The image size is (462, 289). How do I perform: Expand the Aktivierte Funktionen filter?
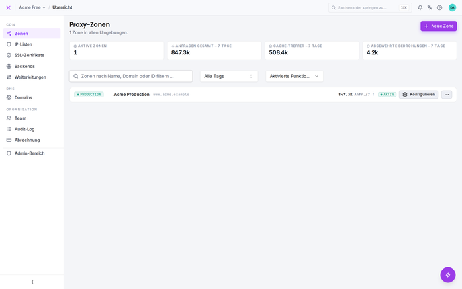click(294, 76)
